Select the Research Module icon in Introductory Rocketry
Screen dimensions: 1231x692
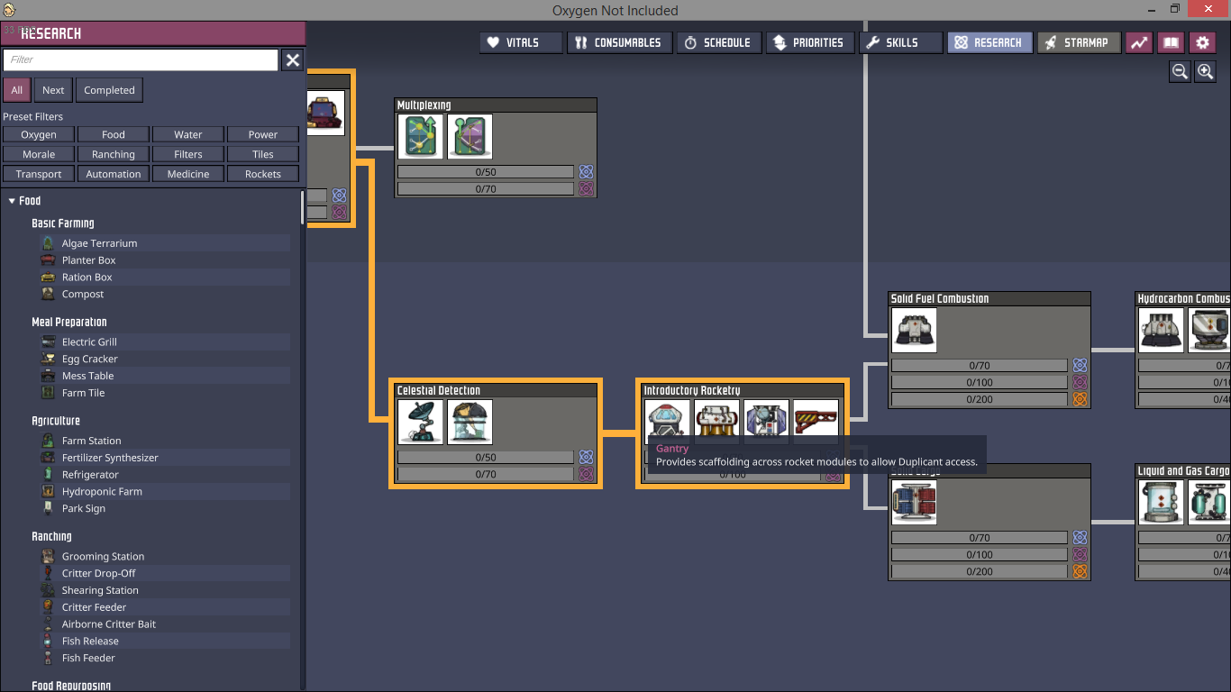(x=767, y=421)
